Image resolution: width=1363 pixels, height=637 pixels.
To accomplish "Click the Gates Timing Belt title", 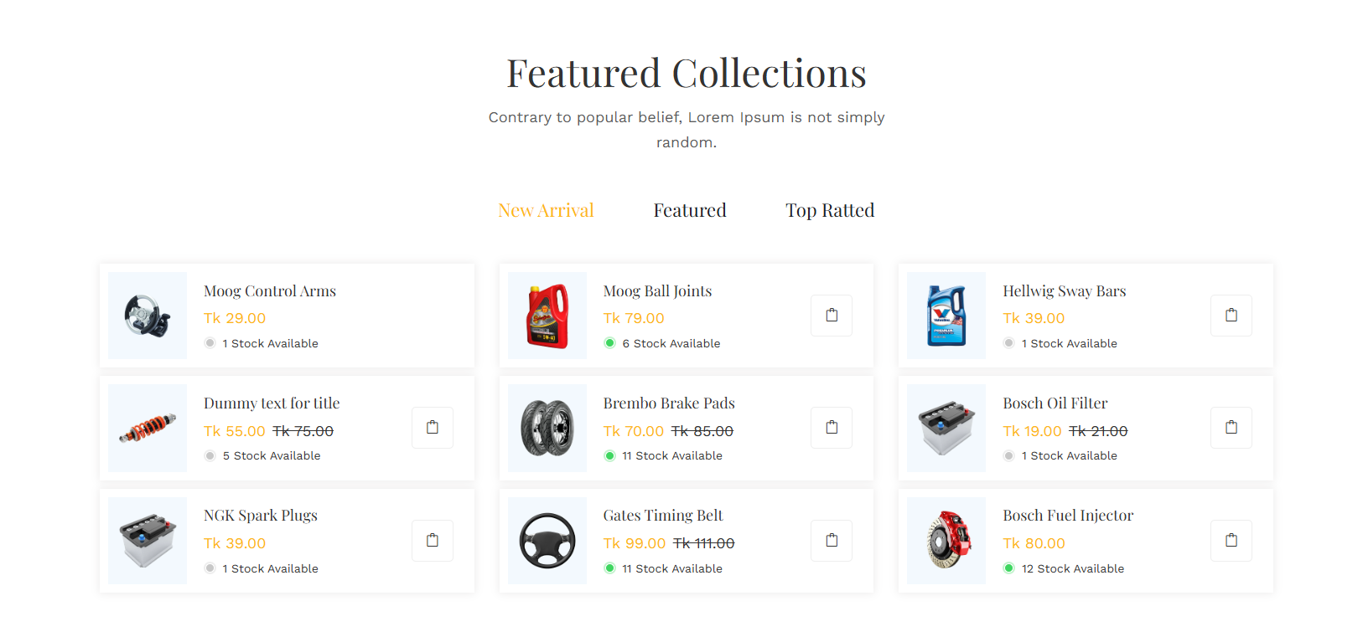I will (663, 516).
